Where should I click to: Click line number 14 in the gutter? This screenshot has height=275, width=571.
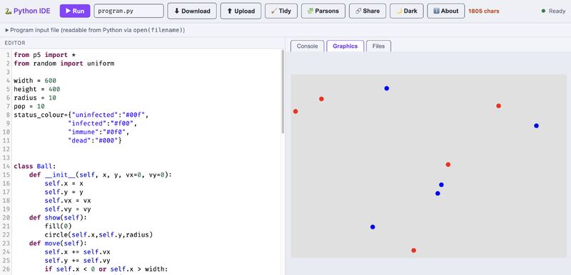[x=6, y=166]
